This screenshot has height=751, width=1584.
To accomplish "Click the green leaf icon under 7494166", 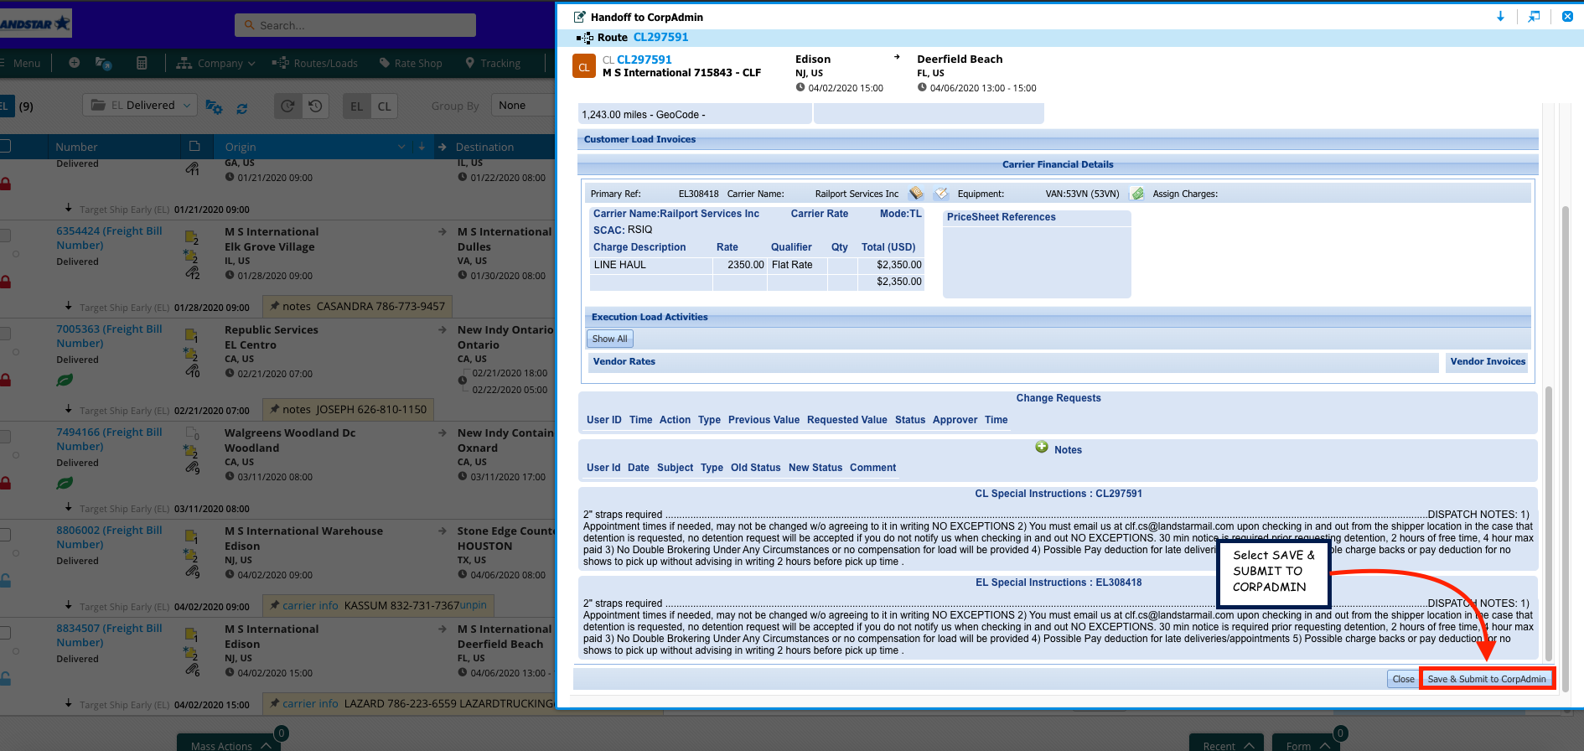I will (x=65, y=483).
